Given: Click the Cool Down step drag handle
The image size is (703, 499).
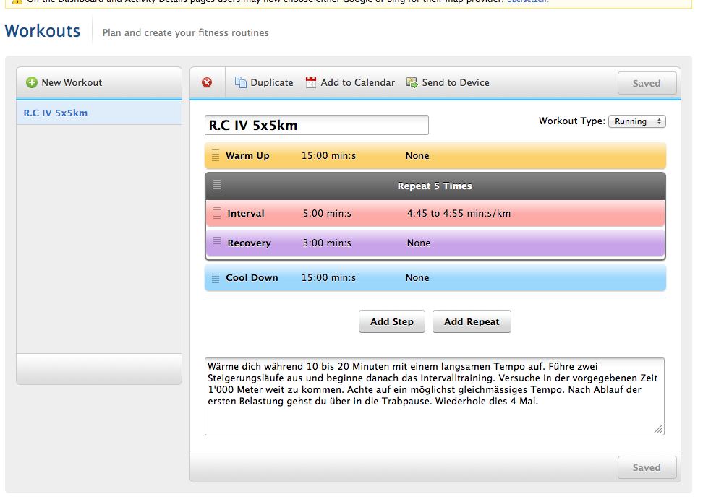Looking at the screenshot, I should pyautogui.click(x=216, y=277).
